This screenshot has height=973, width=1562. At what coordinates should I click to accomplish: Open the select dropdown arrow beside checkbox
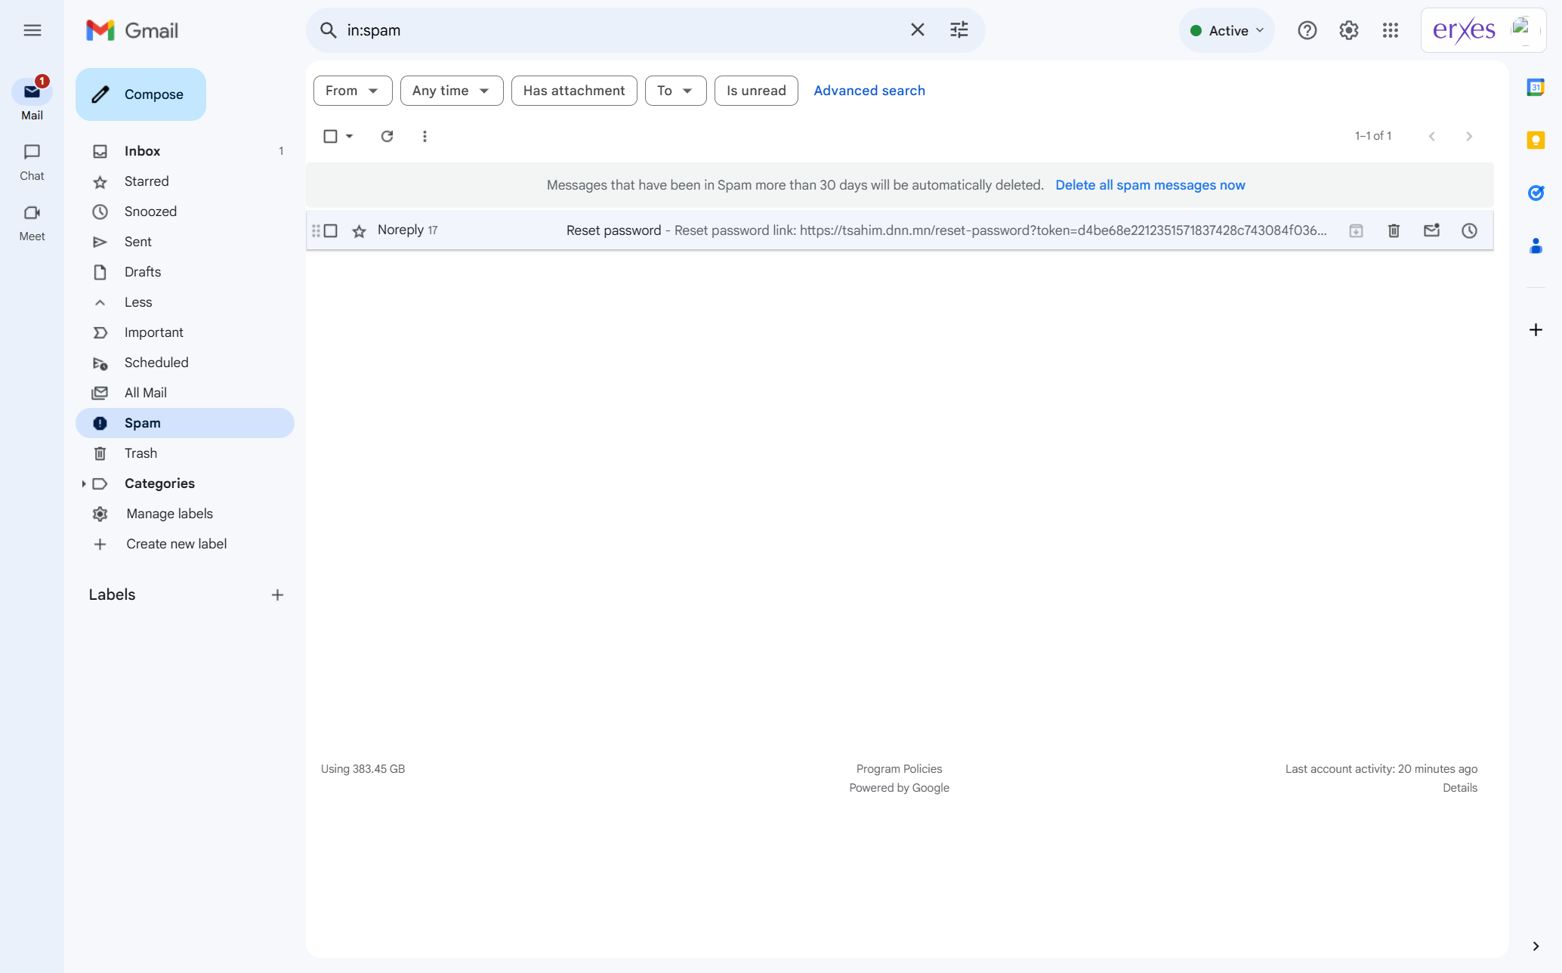click(350, 136)
